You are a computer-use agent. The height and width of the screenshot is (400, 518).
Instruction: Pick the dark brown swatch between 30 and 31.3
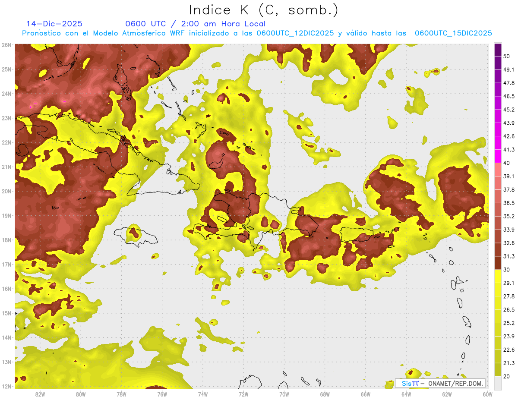(x=498, y=263)
